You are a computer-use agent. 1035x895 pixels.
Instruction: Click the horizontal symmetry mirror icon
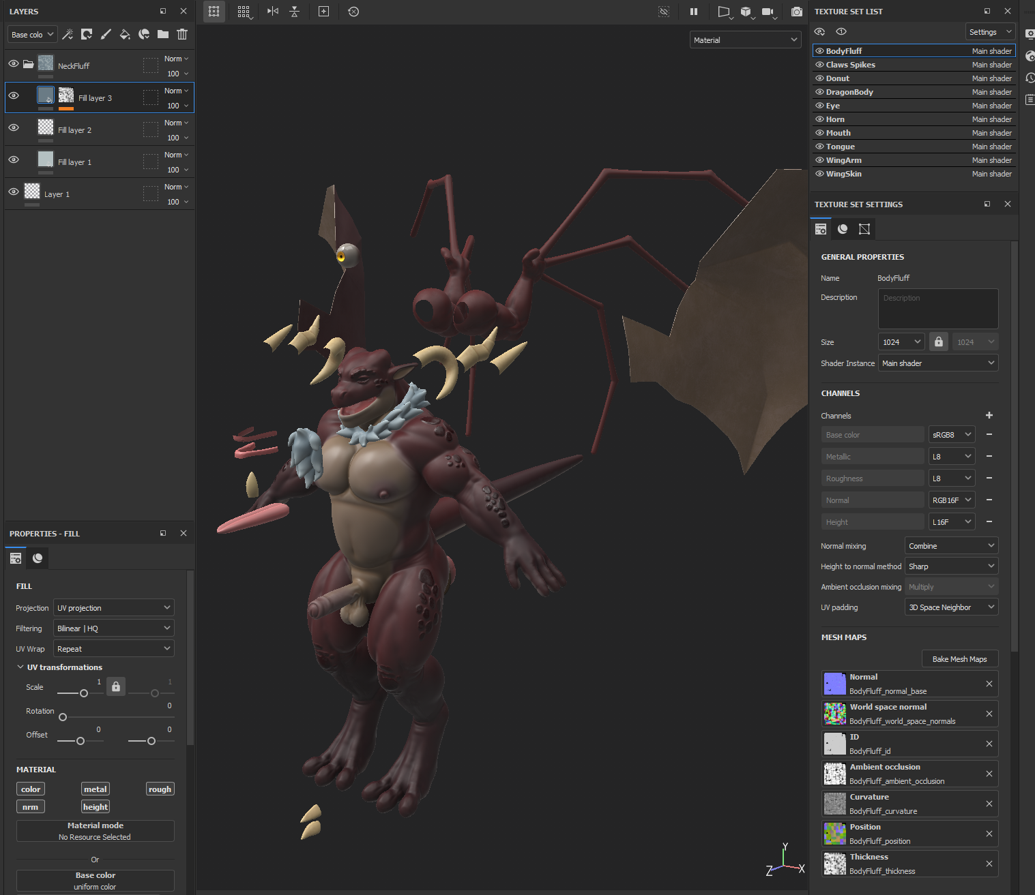point(273,12)
